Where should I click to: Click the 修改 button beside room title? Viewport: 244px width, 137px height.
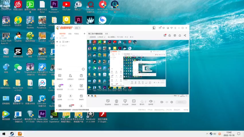point(106,34)
